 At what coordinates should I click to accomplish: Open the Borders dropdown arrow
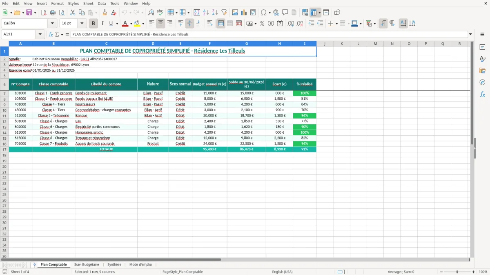click(336, 24)
